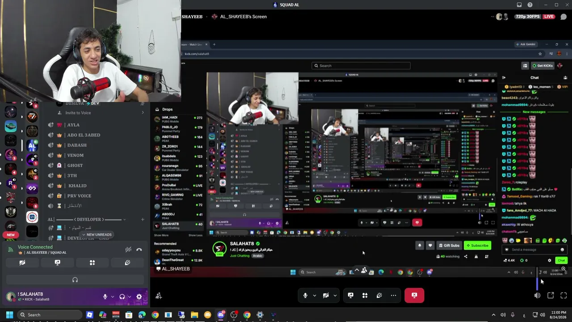Toggle camera in the stream control bar
Viewport: 572px width, 322px height.
(326, 295)
